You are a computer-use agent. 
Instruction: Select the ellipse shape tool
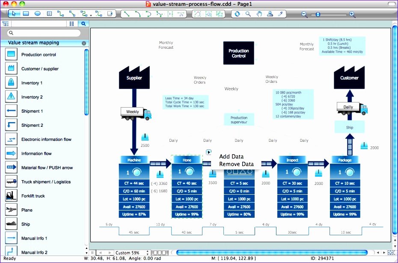point(38,14)
